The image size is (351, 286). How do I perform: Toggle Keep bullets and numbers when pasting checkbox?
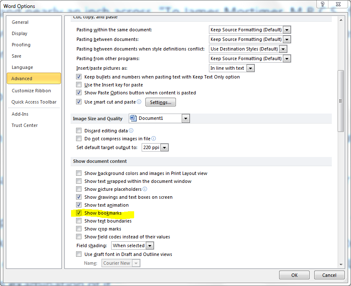click(x=79, y=77)
